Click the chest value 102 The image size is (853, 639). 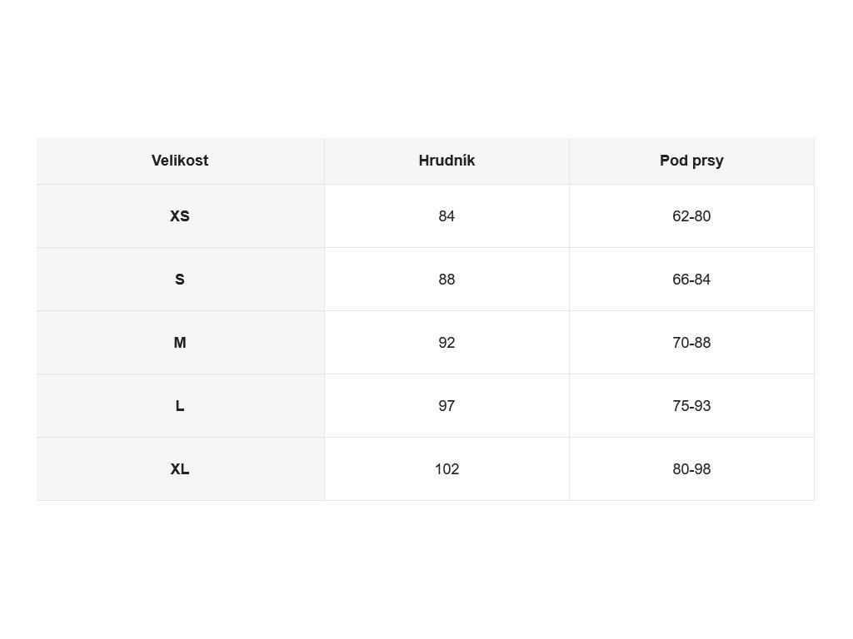(x=446, y=469)
